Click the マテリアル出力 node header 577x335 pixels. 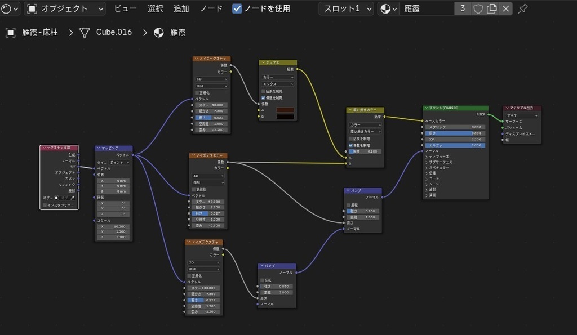(x=522, y=108)
